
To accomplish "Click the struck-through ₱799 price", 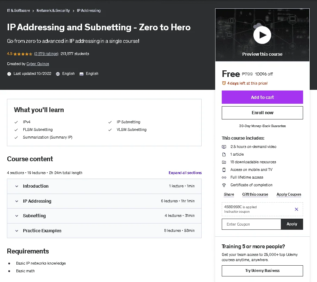I will click(247, 74).
